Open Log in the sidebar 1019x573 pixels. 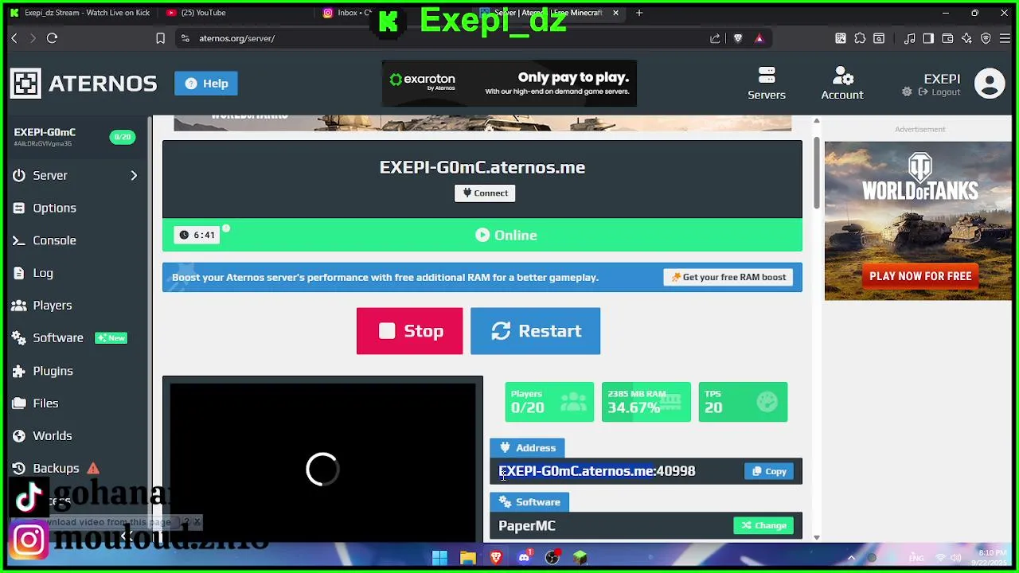(43, 273)
